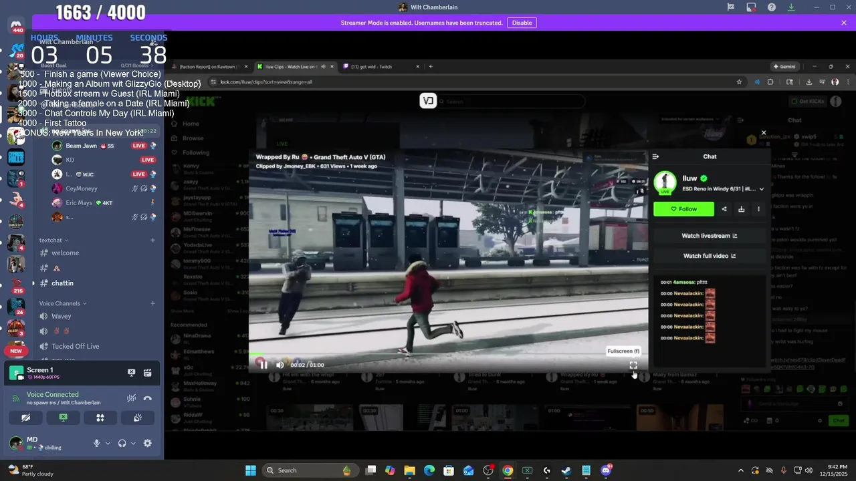Open server with 215 notification badge
856x481 pixels.
click(x=16, y=284)
